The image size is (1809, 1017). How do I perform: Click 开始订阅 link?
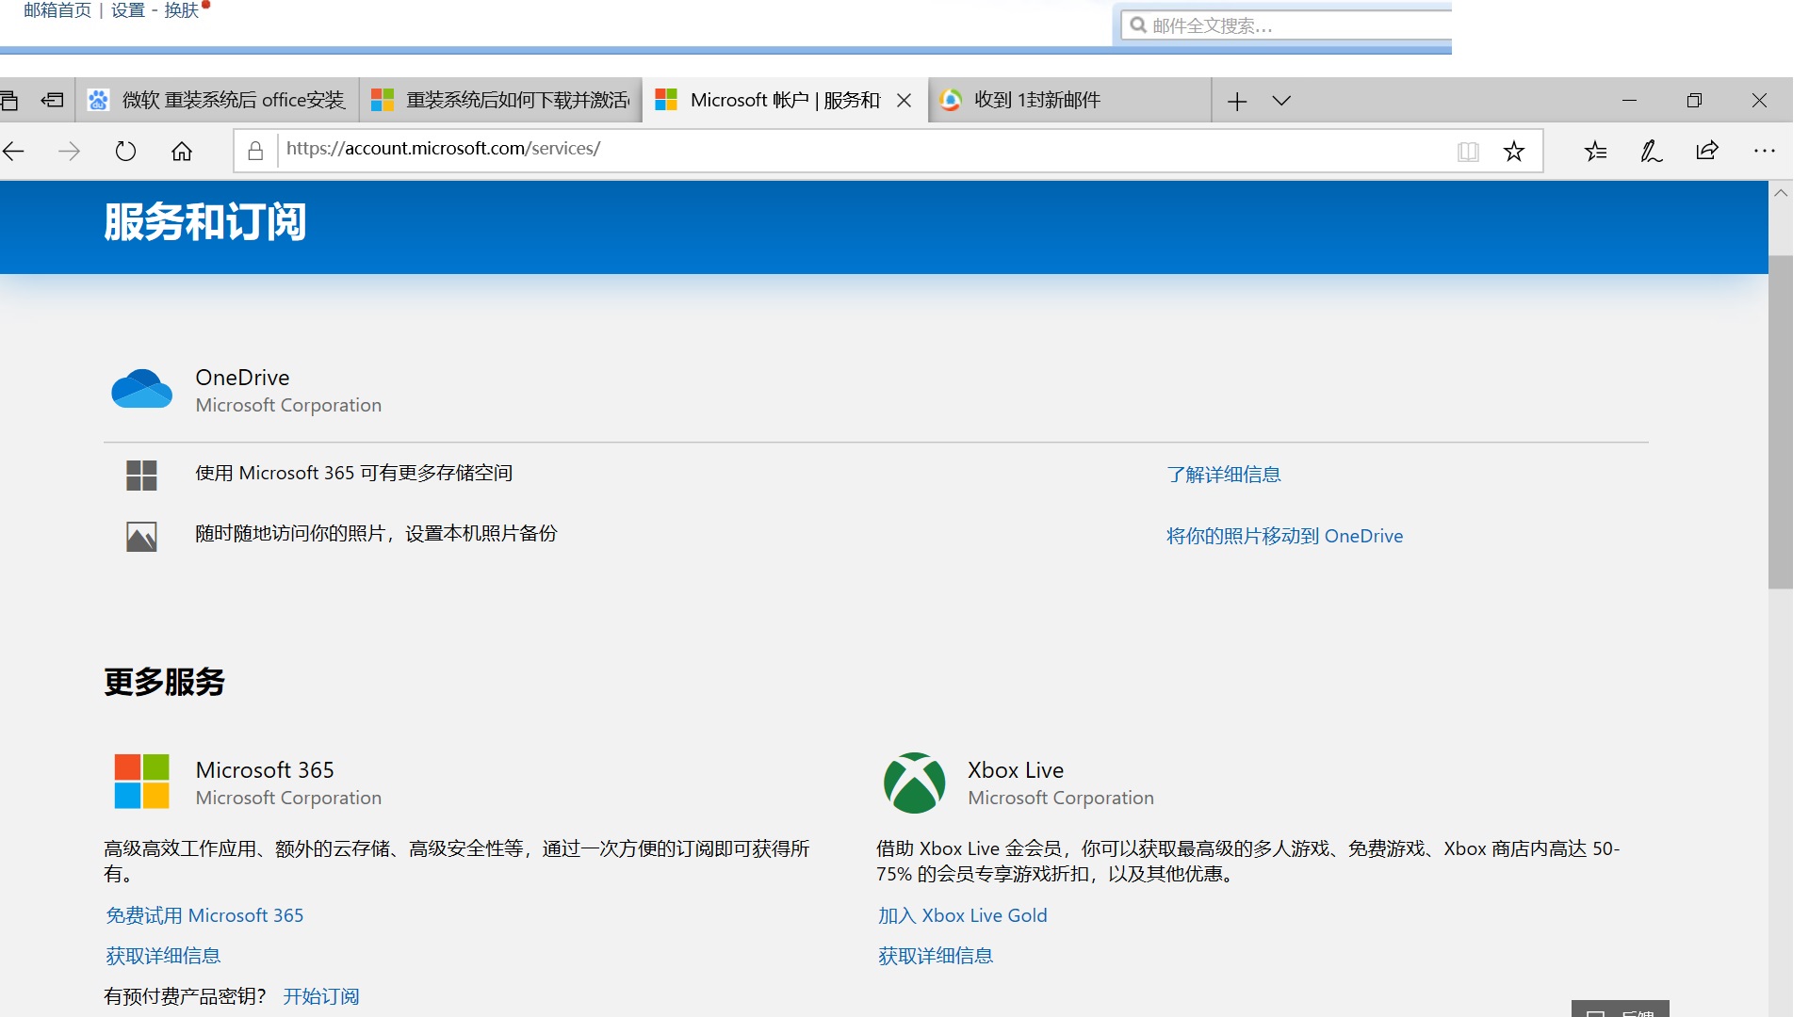pos(321,996)
